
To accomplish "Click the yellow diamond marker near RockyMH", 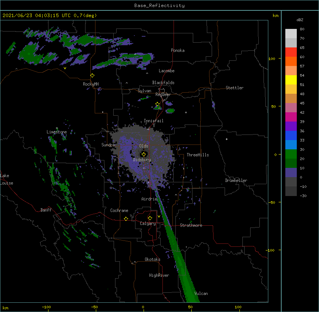I will [x=93, y=76].
